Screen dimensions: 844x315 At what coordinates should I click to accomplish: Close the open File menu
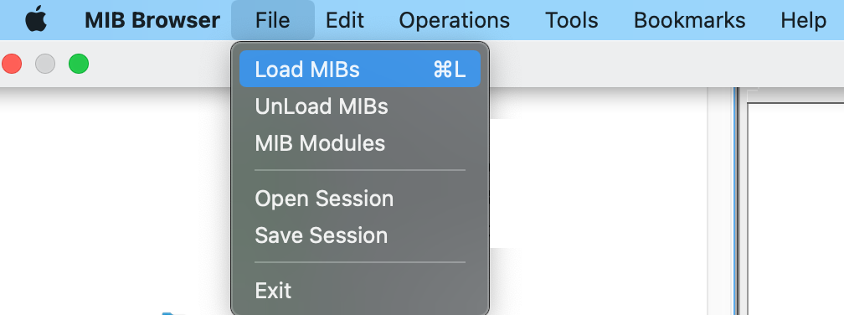click(x=273, y=20)
